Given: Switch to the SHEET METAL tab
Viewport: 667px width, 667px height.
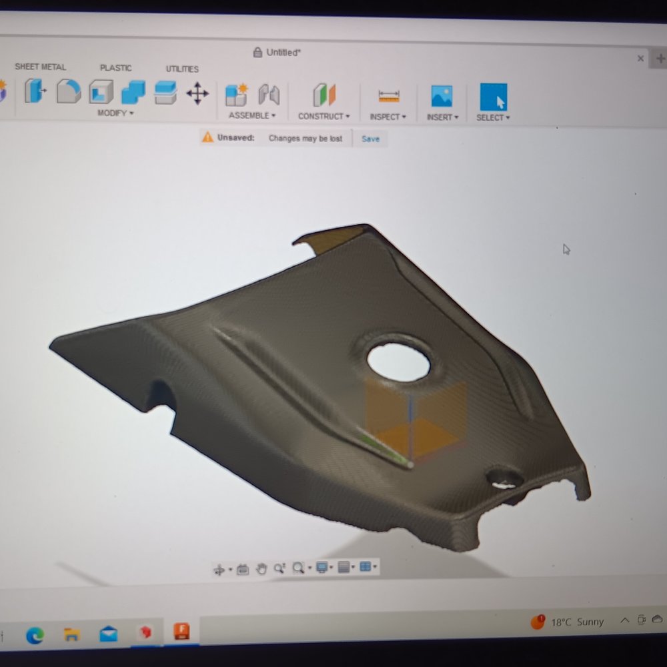Looking at the screenshot, I should [41, 67].
